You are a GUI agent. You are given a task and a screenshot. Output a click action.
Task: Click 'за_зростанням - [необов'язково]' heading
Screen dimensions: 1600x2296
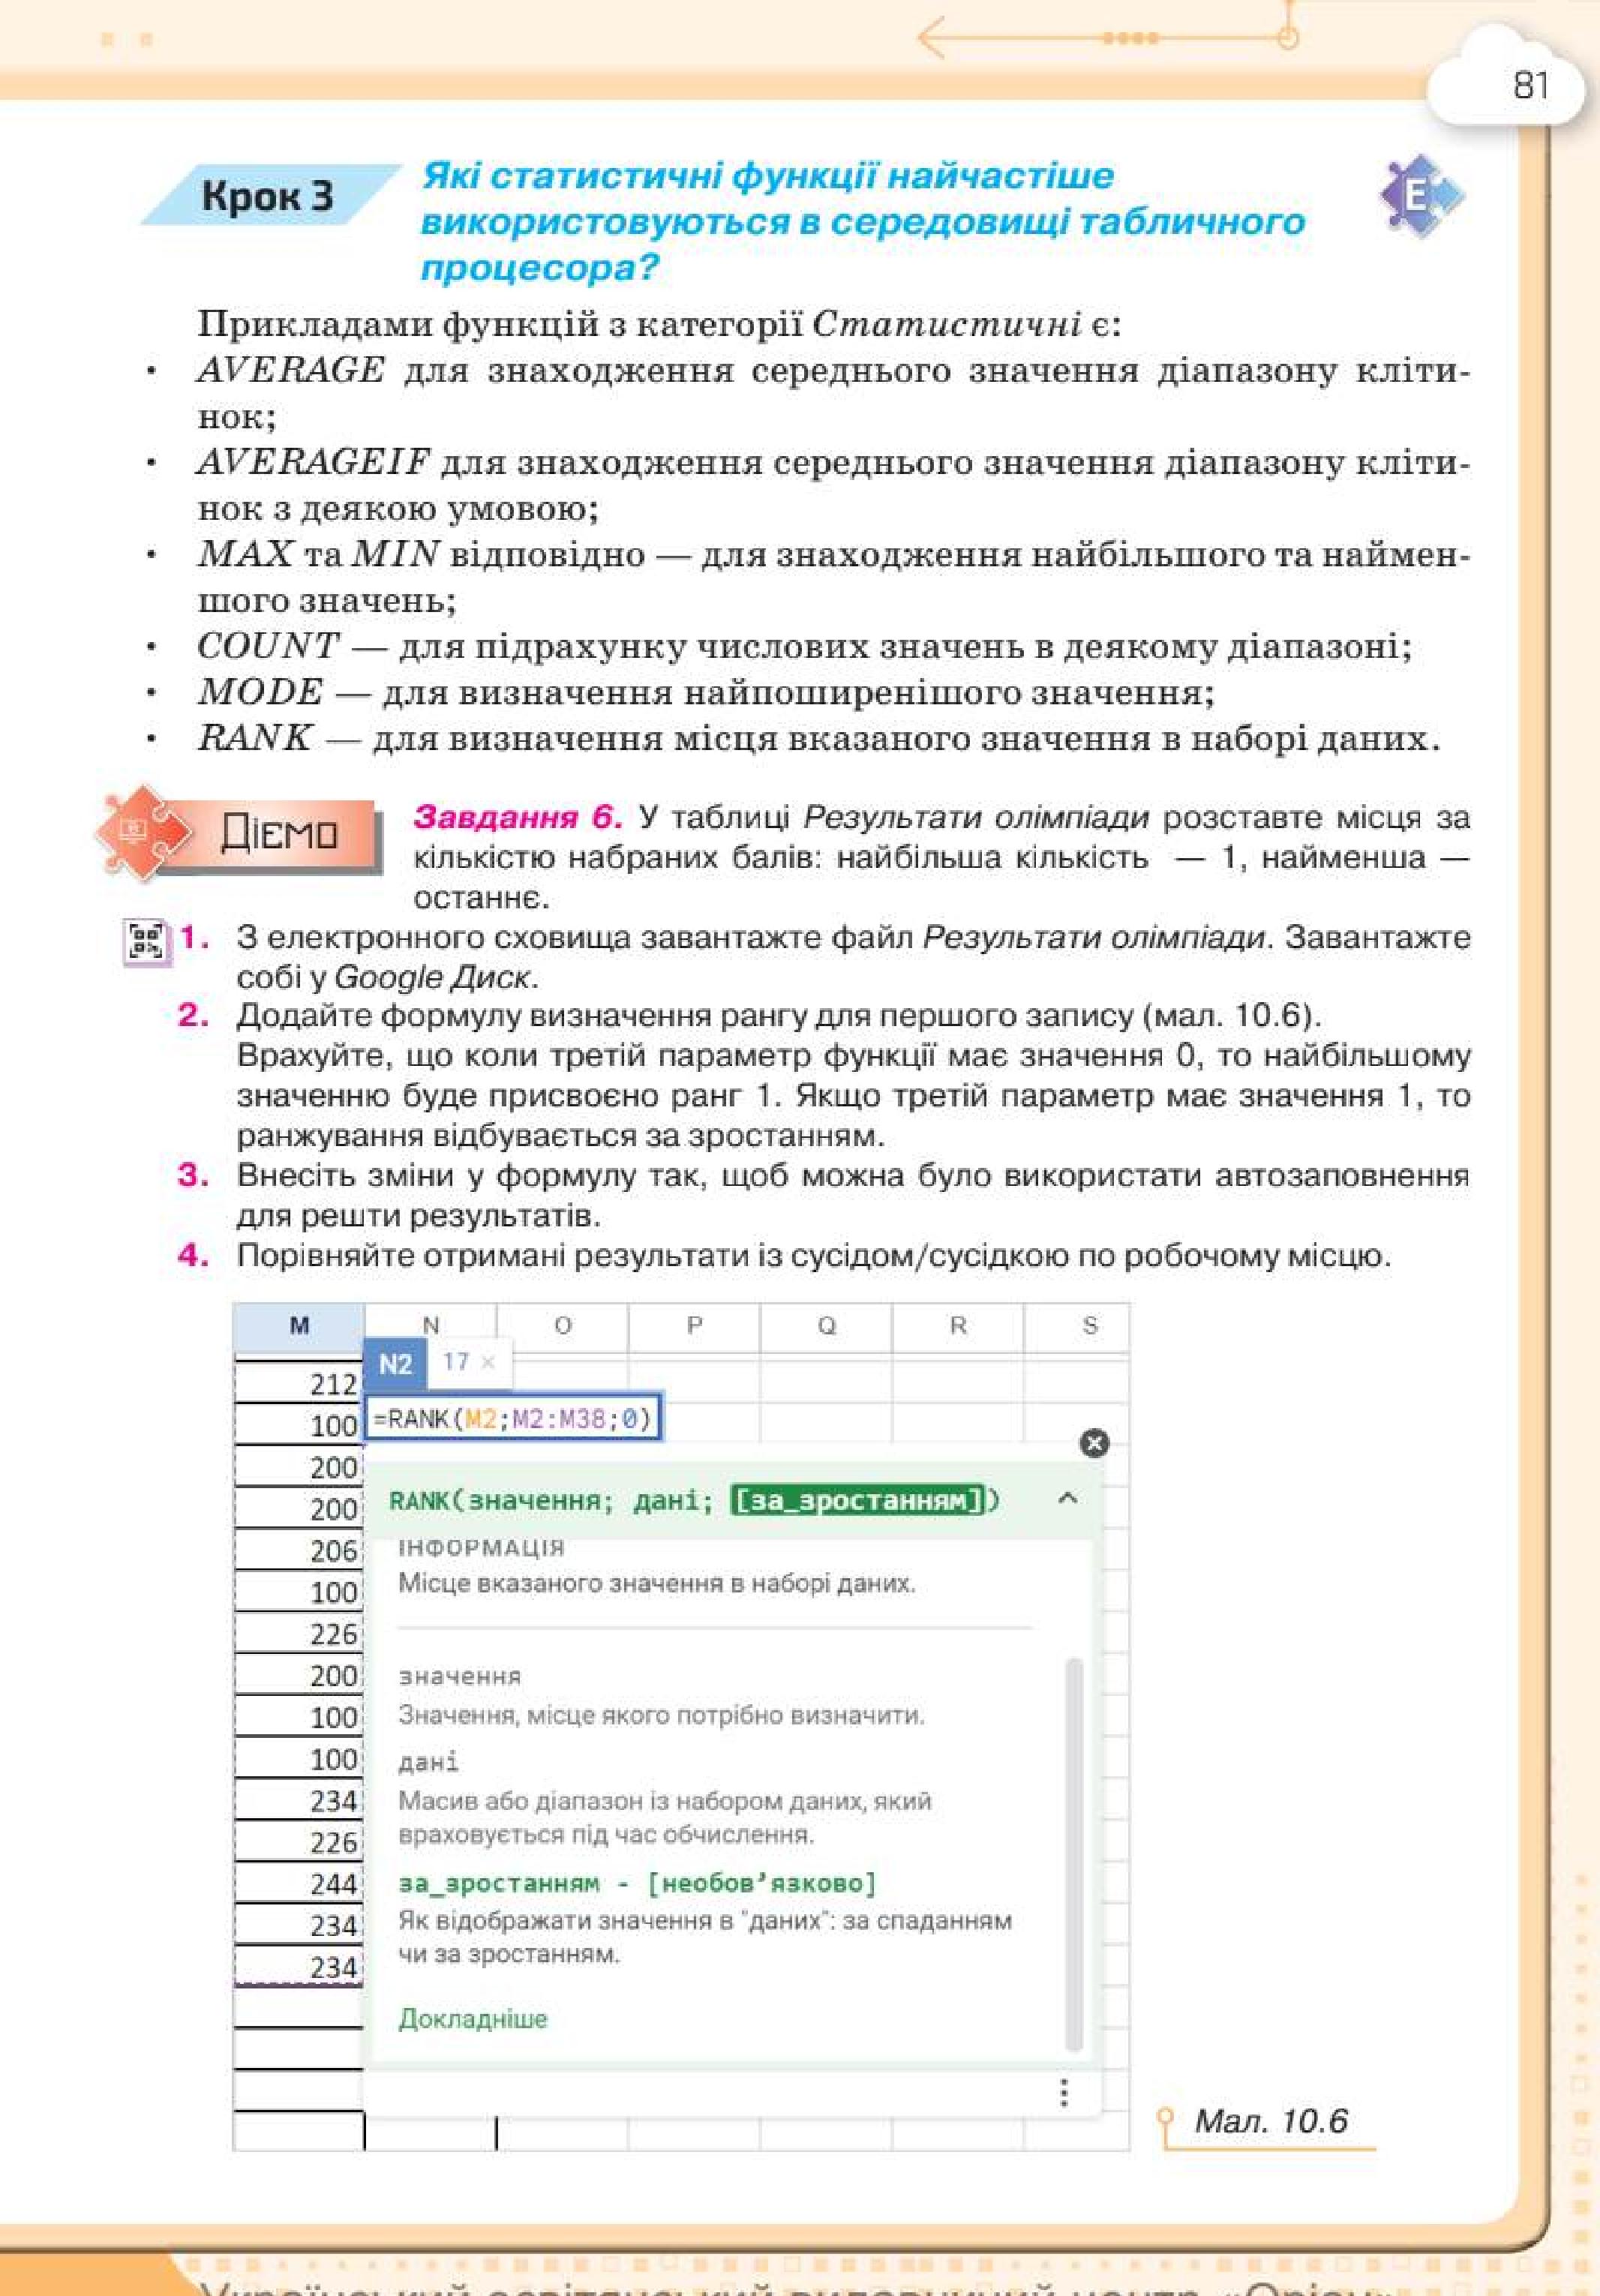[637, 1883]
